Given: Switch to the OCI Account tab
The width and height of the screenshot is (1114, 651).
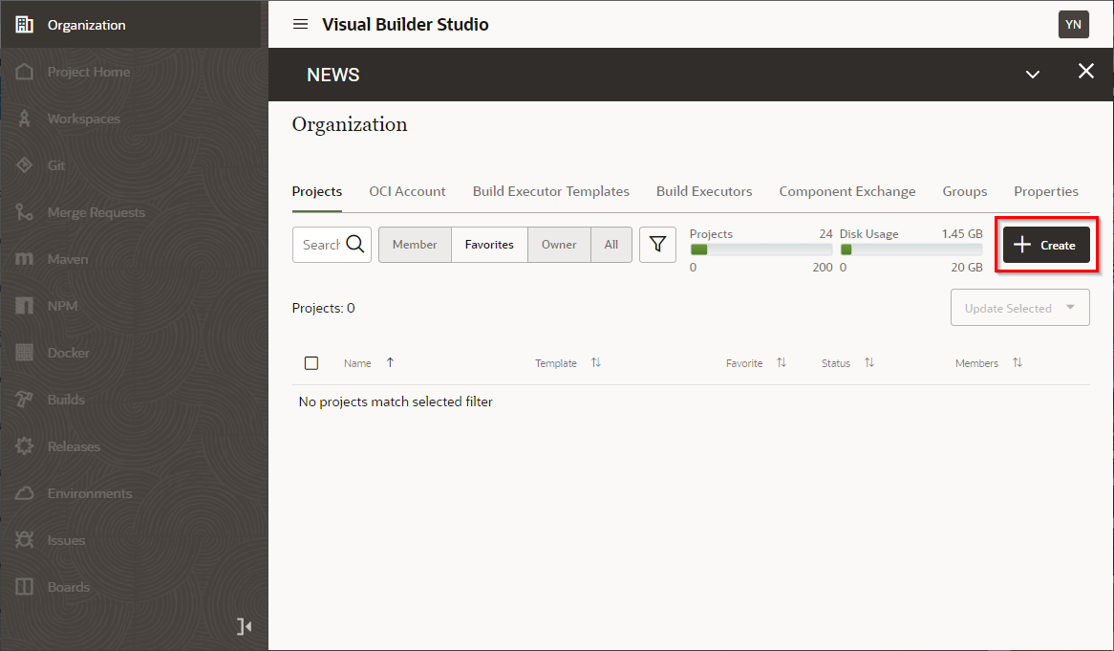Looking at the screenshot, I should (407, 191).
